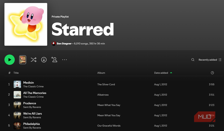Search within the playlist using magnifier icon
This screenshot has width=224, height=131.
[x=193, y=60]
